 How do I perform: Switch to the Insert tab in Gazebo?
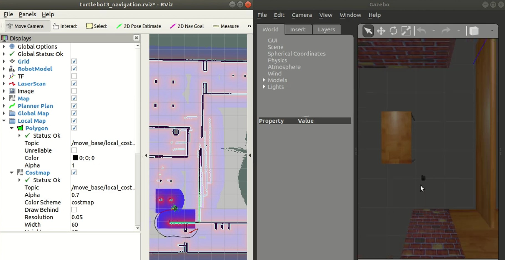[298, 29]
